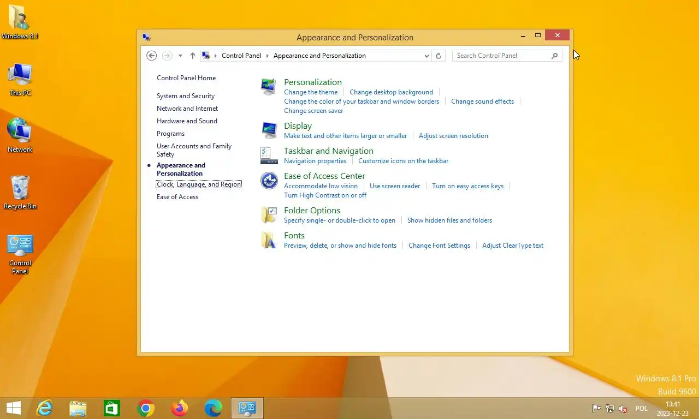Click Appearance and Personalization breadcrumb
Viewport: 699px width, 419px height.
[x=319, y=56]
